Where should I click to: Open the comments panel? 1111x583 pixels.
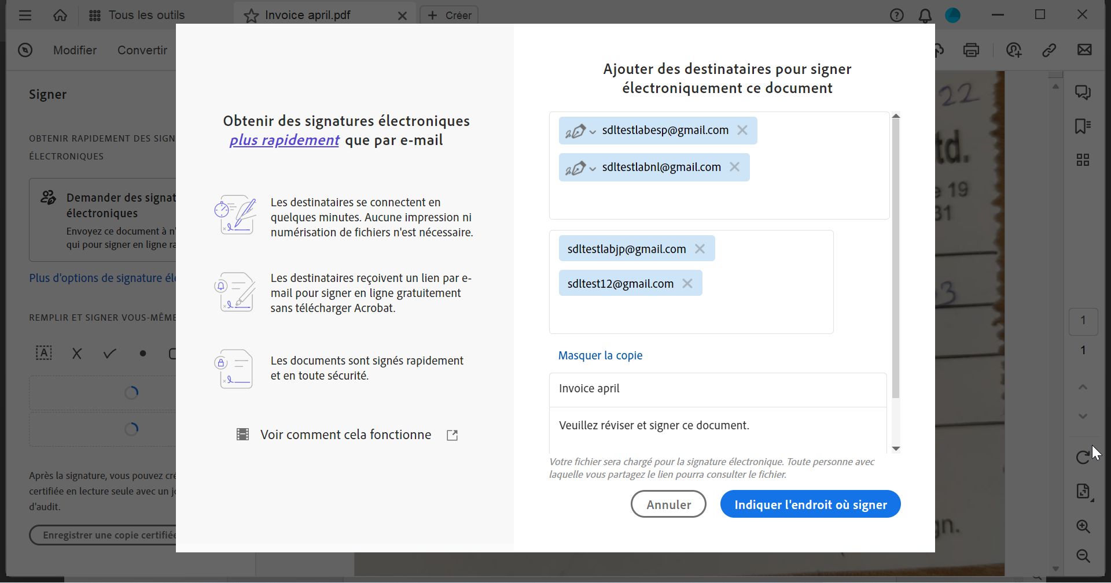tap(1083, 92)
